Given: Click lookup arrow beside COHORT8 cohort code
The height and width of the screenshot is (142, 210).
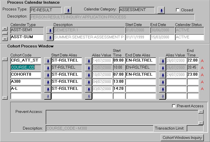Looking at the screenshot, I should click(x=48, y=75).
